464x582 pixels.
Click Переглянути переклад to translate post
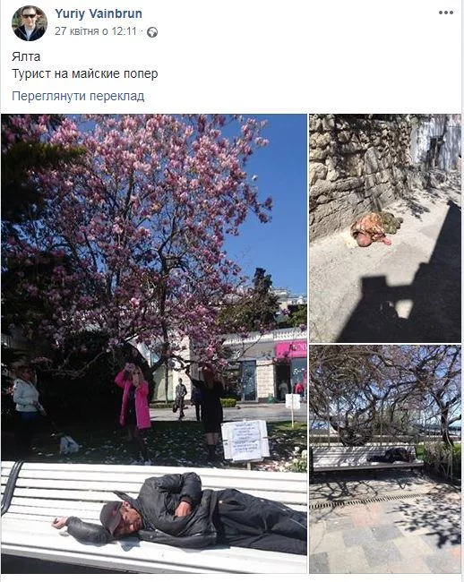pos(78,96)
